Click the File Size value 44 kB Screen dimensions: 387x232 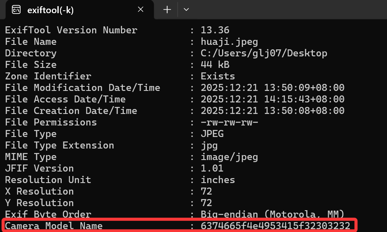(215, 65)
